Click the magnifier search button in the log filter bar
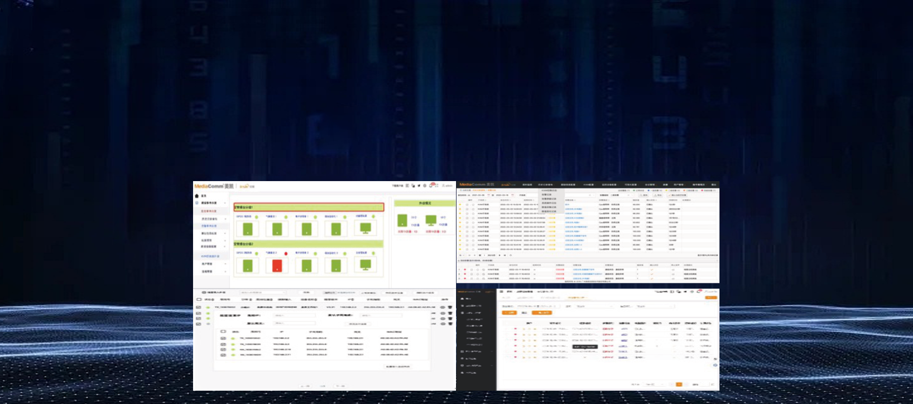Viewport: 913px width, 404px height. click(x=643, y=195)
